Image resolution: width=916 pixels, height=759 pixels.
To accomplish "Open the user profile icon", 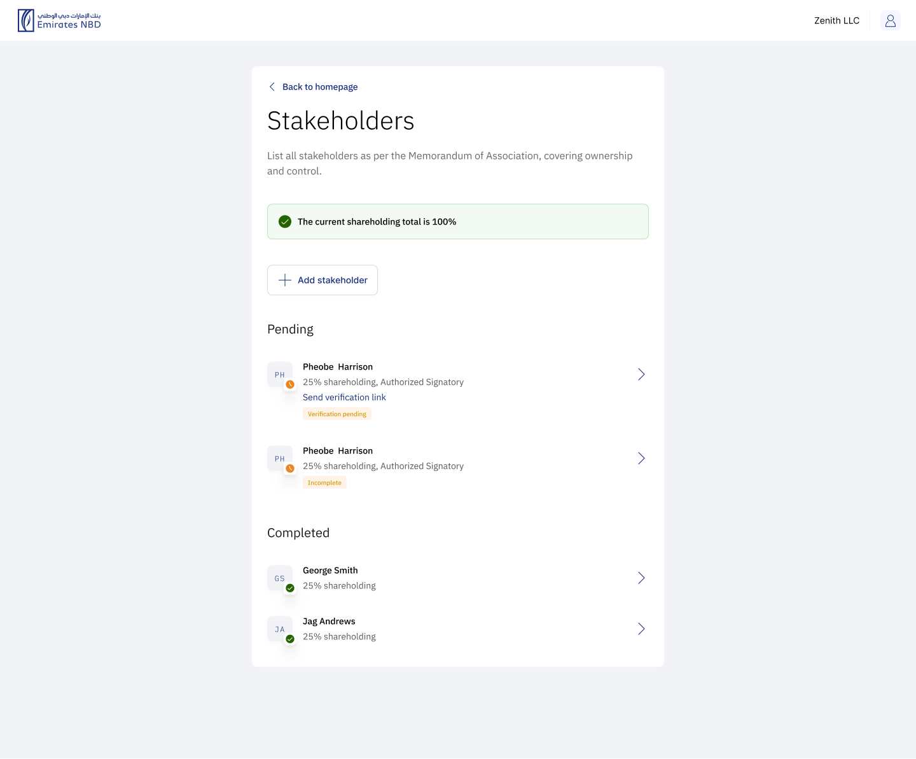I will 890,21.
